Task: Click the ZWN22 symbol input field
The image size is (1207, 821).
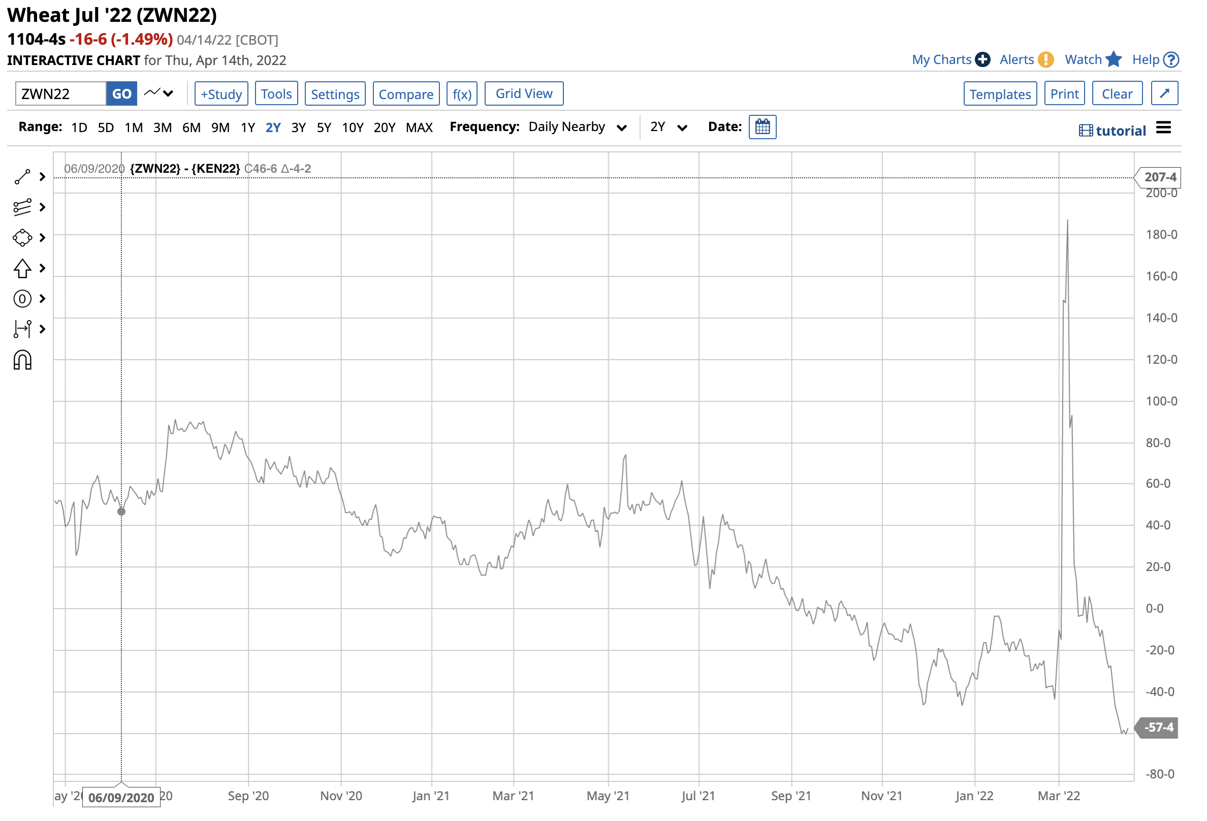Action: pos(61,94)
